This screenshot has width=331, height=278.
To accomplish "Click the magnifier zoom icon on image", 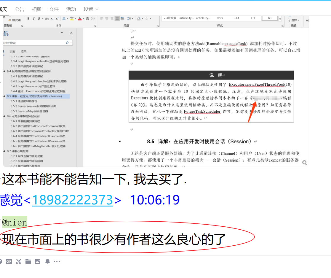I will 304,163.
